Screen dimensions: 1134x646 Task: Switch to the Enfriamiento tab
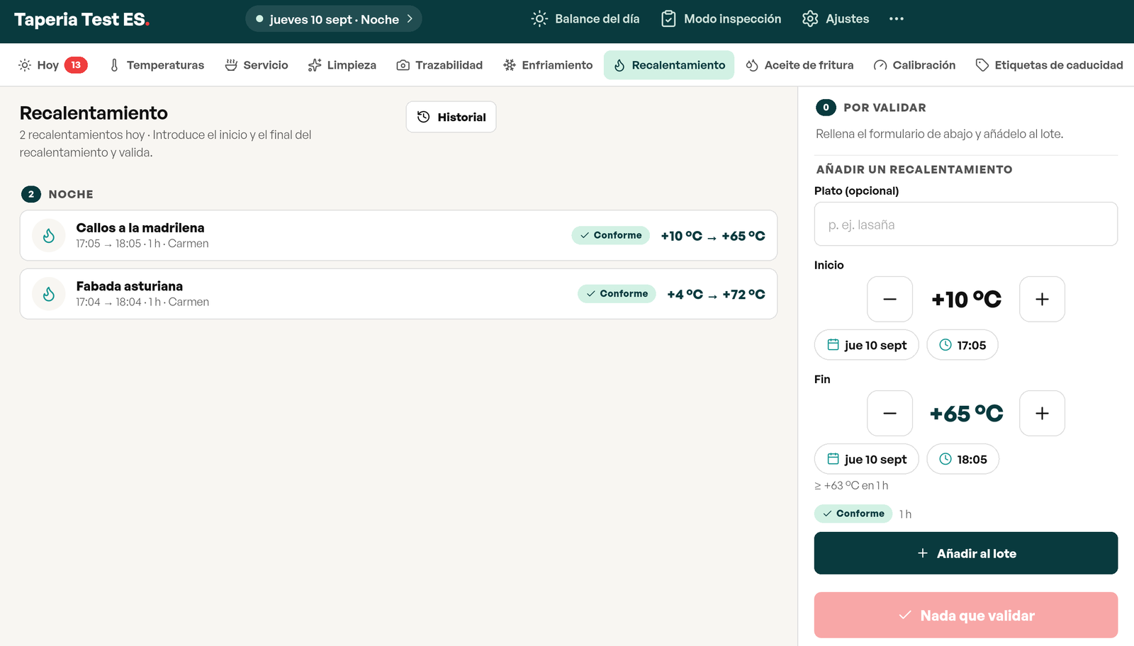click(x=548, y=65)
